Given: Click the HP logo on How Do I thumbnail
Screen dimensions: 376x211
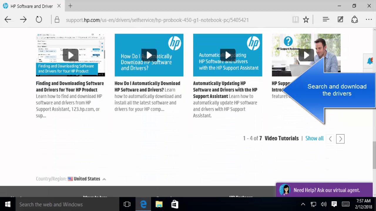Looking at the screenshot, I should coord(174,44).
